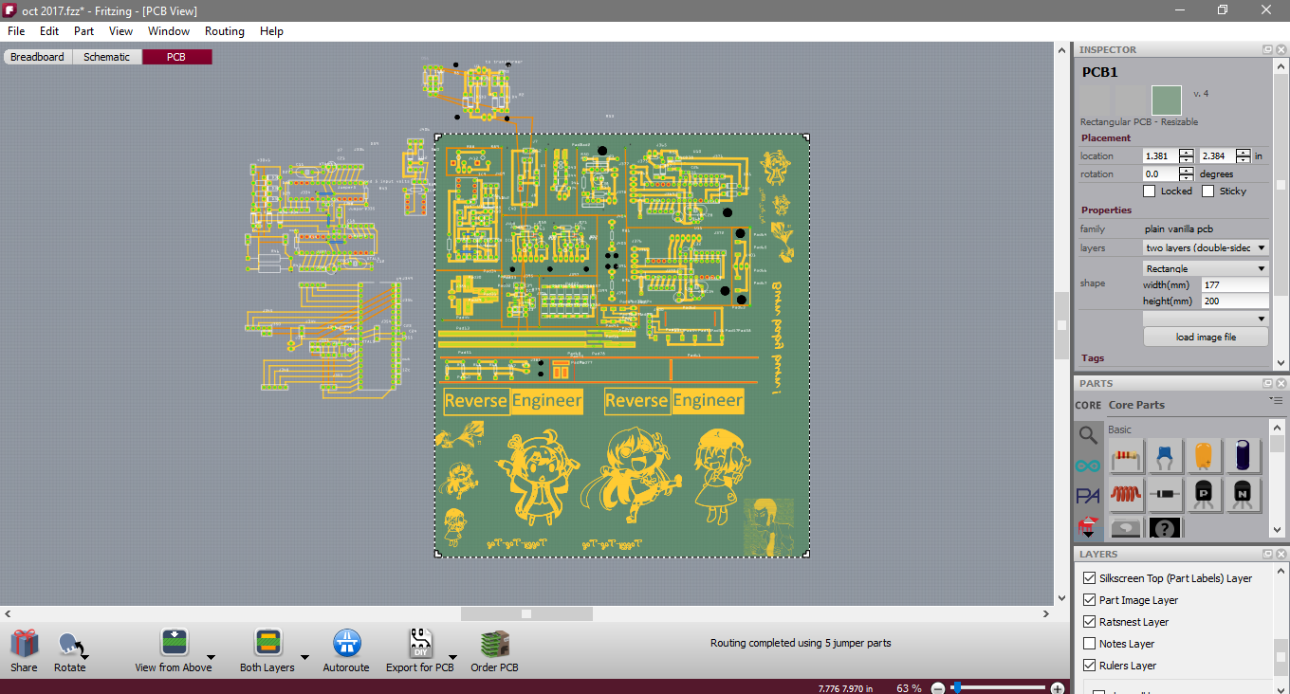
Task: Open the Arduino parts bin
Action: tap(1088, 466)
